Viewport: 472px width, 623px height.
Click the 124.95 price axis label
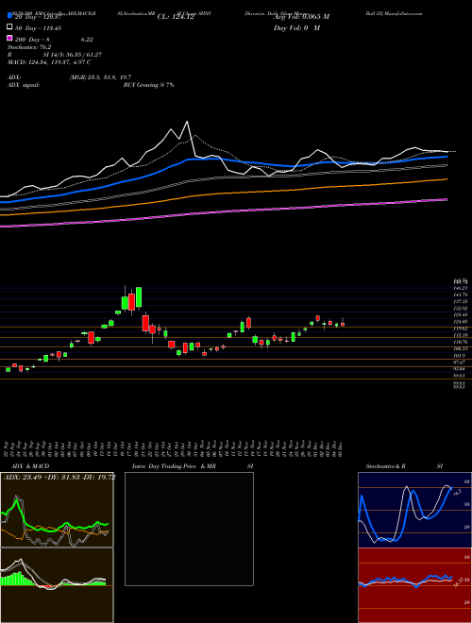[462, 322]
